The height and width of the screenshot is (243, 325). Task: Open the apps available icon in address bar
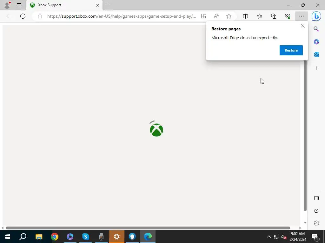click(203, 16)
